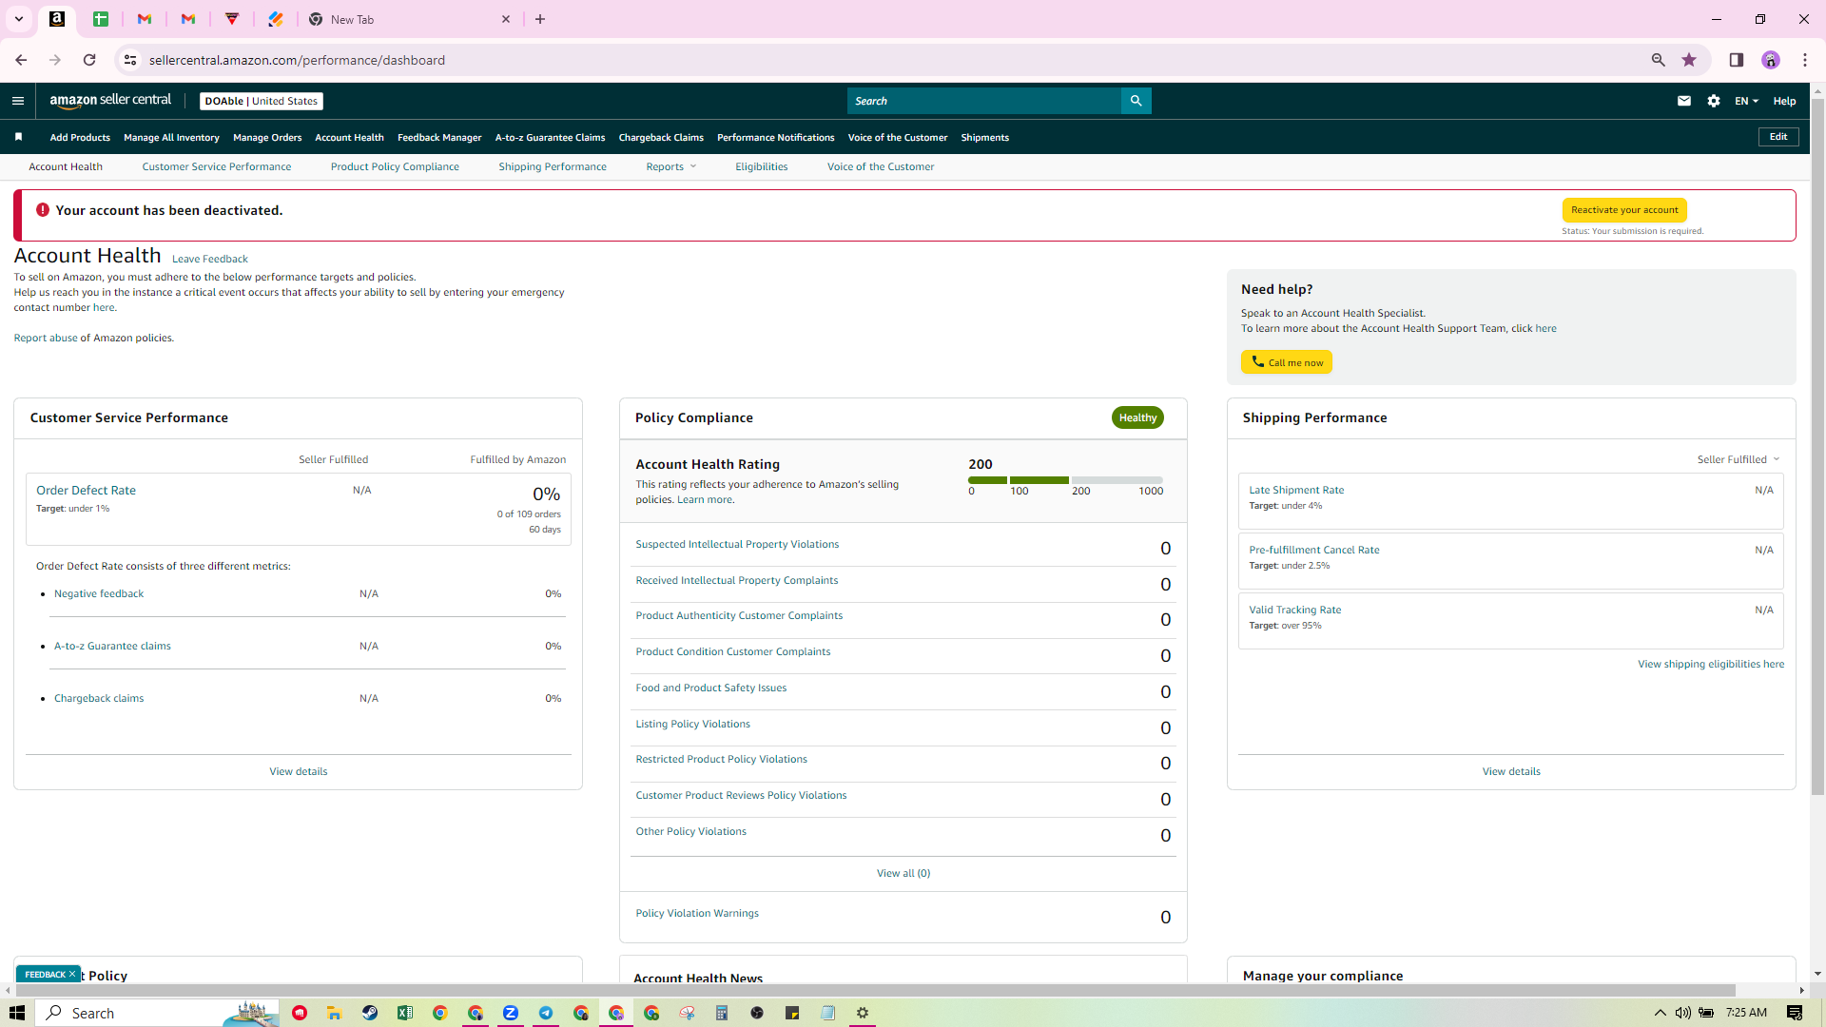Open a new browser tab
Viewport: 1826px width, 1027px height.
(540, 19)
